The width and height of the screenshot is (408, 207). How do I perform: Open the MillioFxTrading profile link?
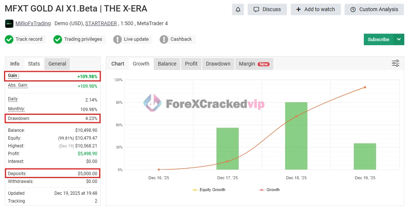(33, 23)
